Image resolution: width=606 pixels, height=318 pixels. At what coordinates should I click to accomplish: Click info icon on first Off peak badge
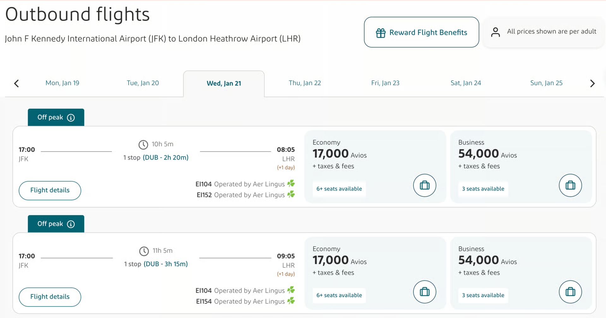click(71, 118)
